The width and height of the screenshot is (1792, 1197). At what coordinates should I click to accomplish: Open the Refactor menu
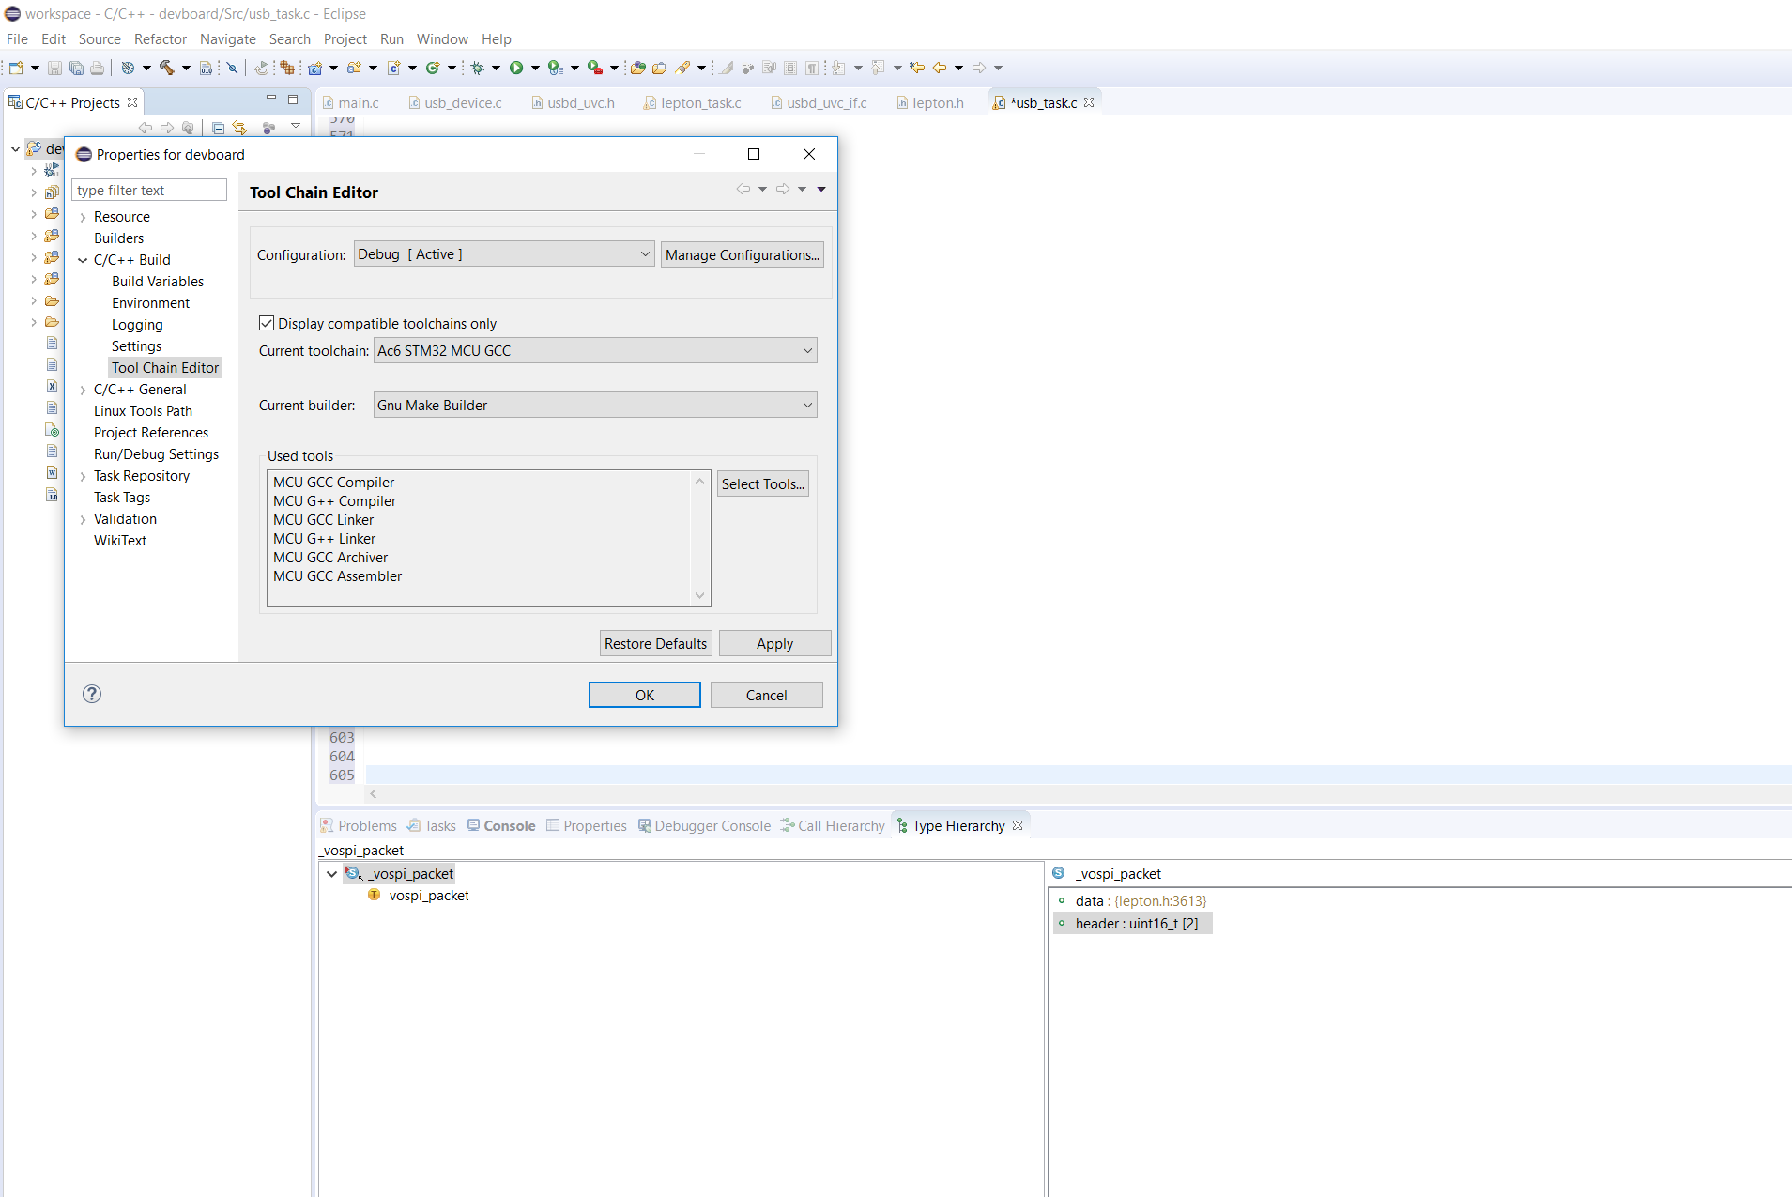pos(161,38)
